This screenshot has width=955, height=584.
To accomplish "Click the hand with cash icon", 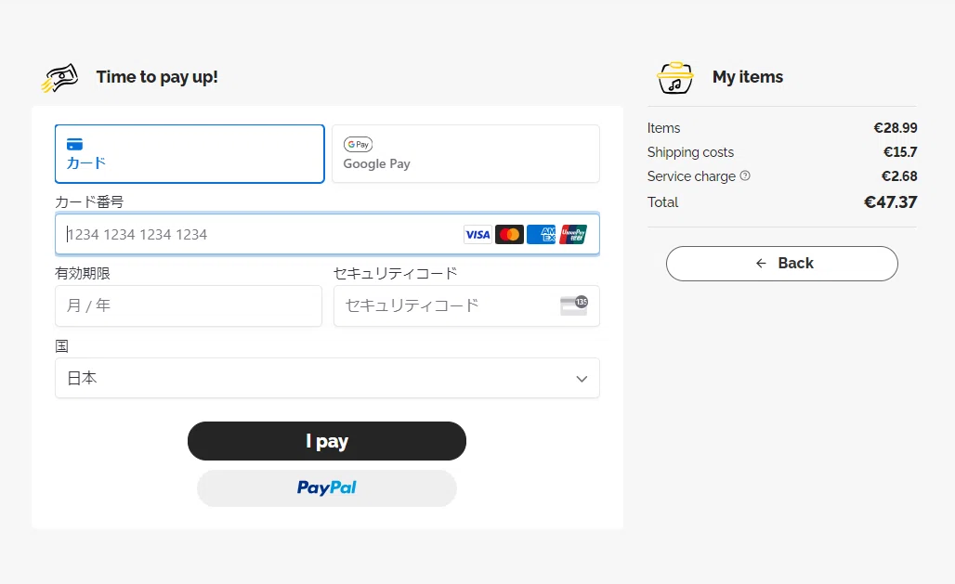I will [x=60, y=78].
